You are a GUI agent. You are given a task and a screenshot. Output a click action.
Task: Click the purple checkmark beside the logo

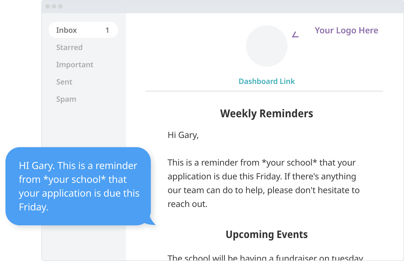point(295,34)
